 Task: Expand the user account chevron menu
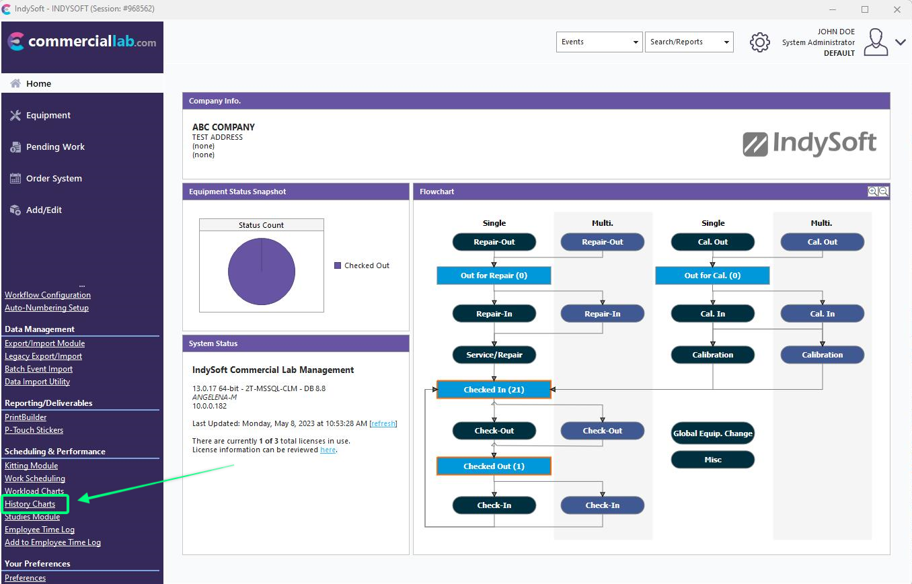click(901, 42)
